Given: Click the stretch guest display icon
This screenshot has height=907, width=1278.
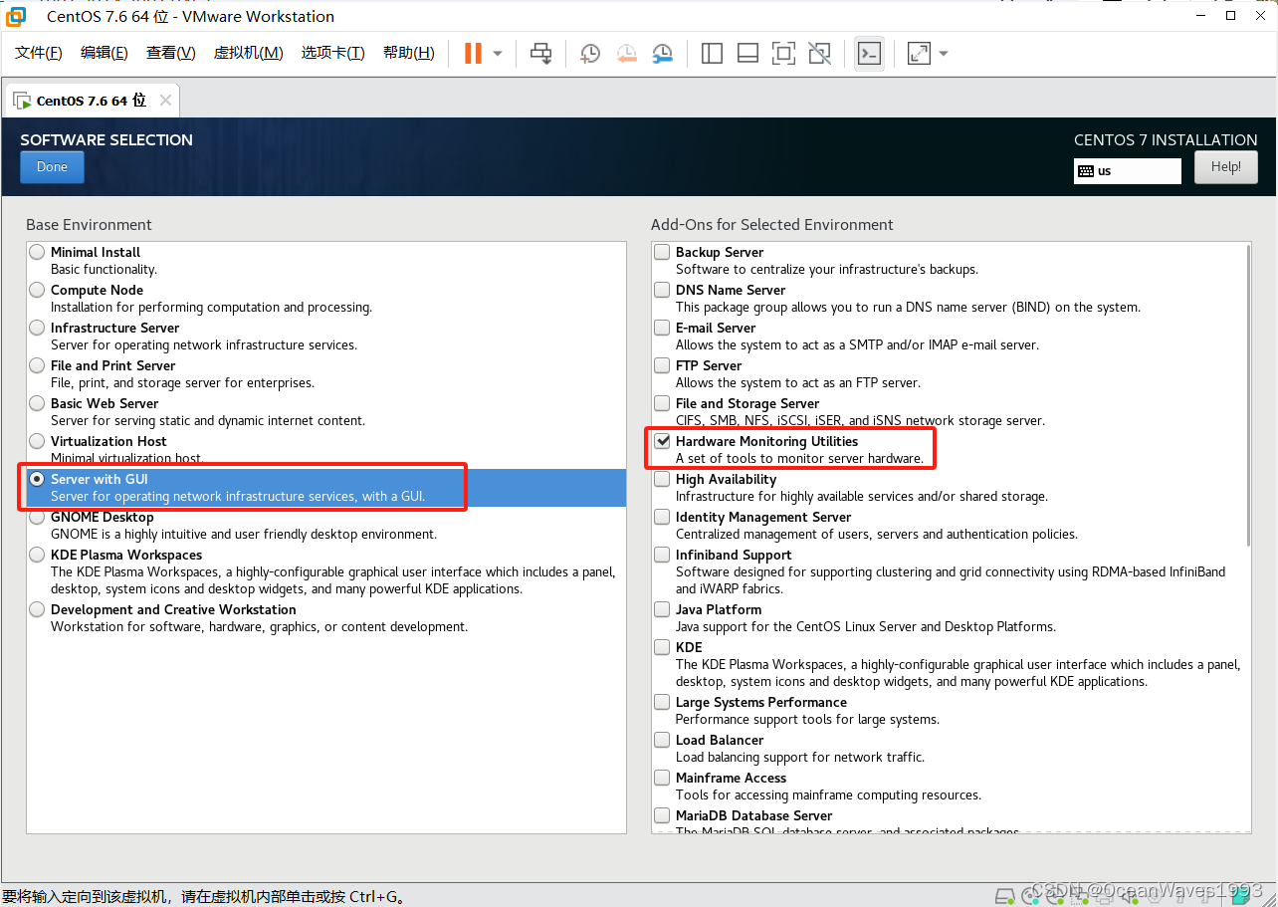Looking at the screenshot, I should [x=919, y=53].
